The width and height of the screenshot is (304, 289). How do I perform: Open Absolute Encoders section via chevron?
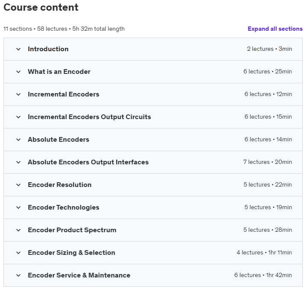coord(18,140)
